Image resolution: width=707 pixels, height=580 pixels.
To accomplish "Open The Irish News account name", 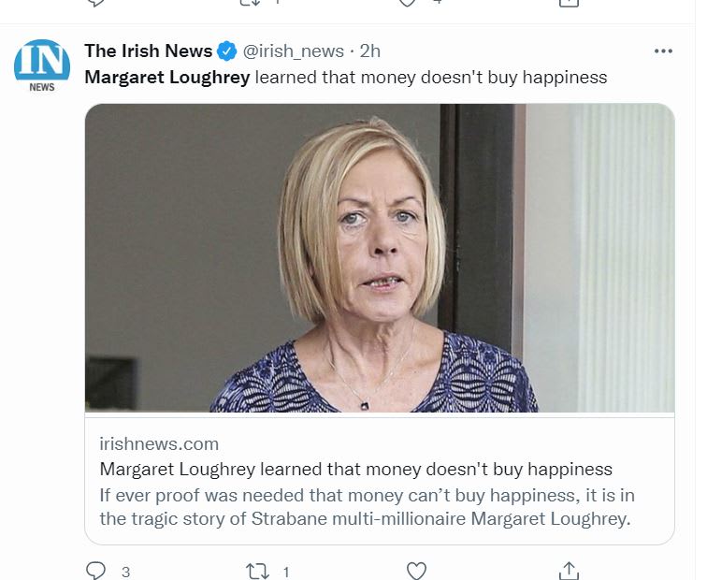I will (x=148, y=51).
